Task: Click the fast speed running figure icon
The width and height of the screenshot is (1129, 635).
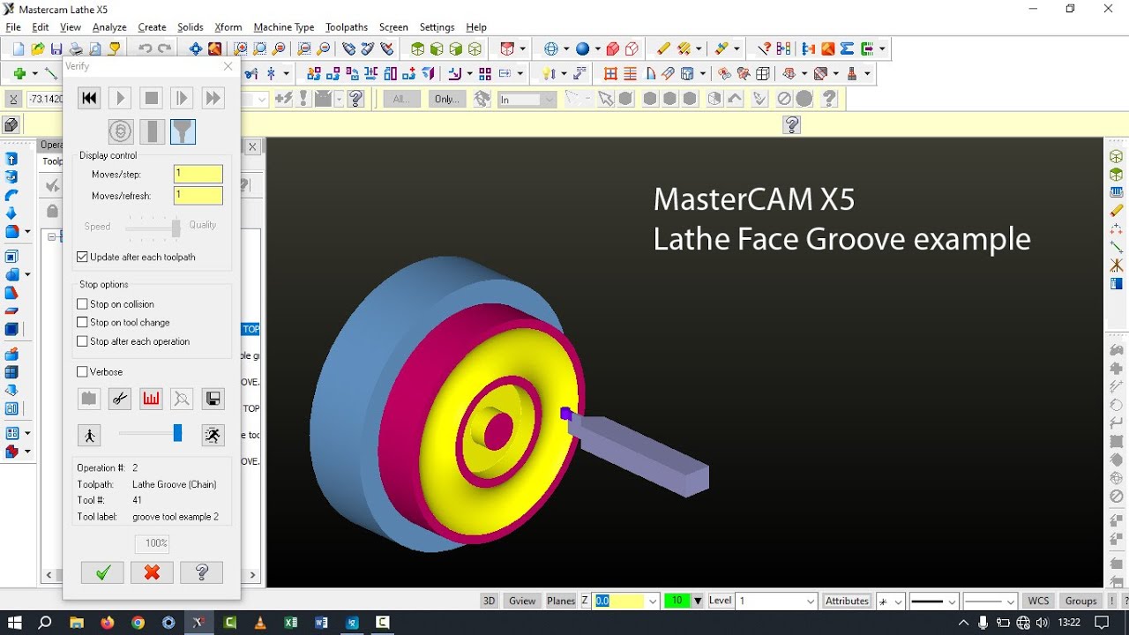Action: point(213,435)
